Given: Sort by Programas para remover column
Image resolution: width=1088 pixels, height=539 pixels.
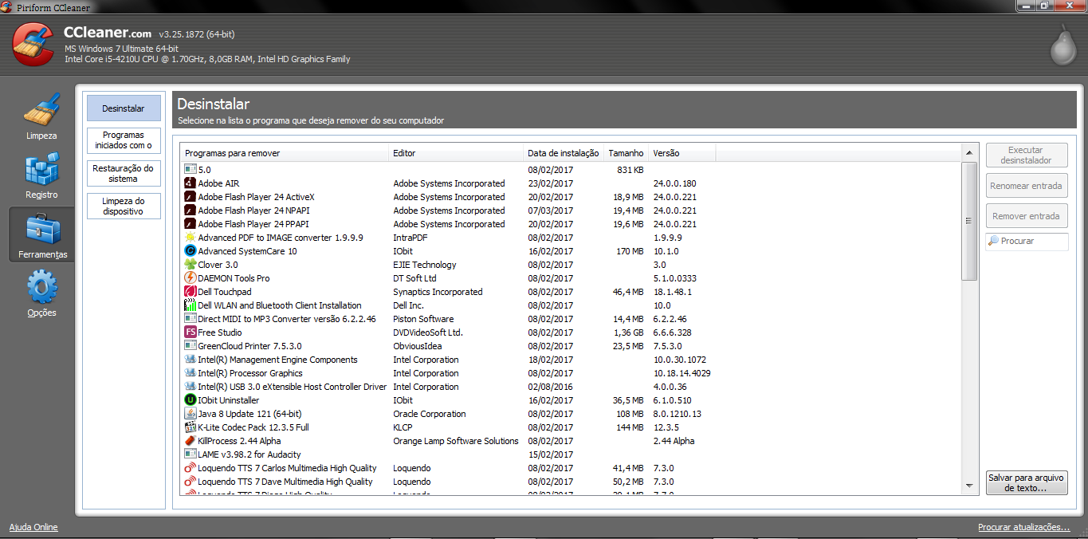Looking at the screenshot, I should 285,153.
